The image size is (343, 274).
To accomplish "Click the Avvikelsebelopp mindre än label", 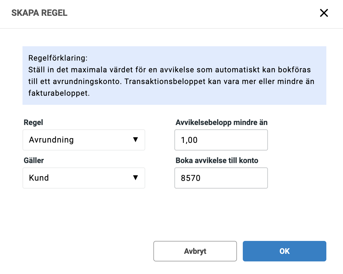I will [x=221, y=122].
